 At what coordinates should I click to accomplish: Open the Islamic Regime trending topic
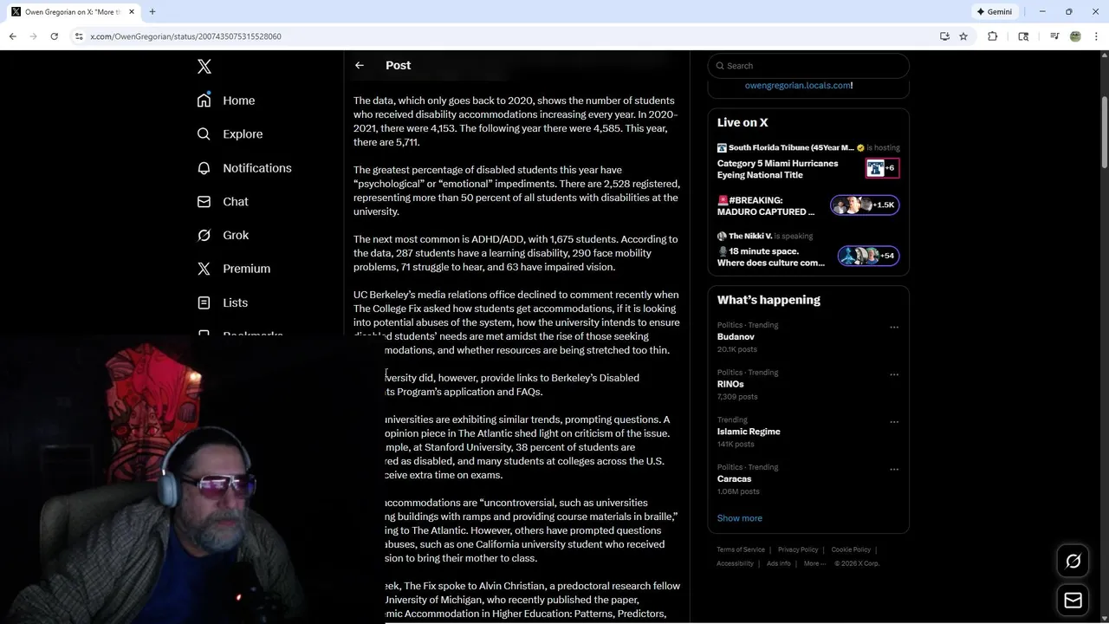pos(749,432)
